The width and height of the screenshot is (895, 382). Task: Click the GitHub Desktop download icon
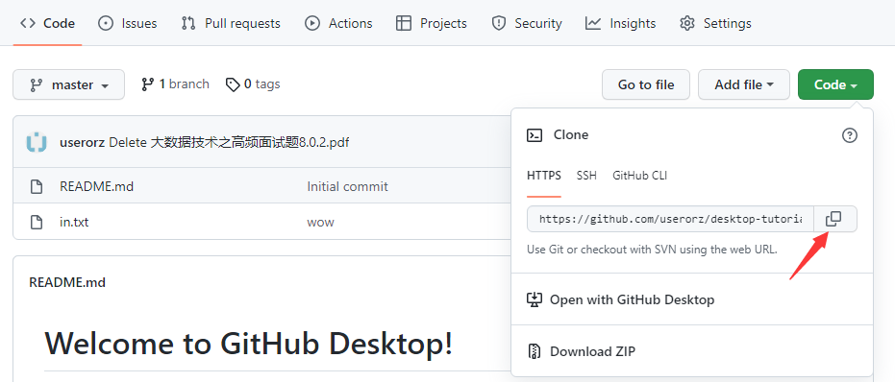pyautogui.click(x=535, y=299)
